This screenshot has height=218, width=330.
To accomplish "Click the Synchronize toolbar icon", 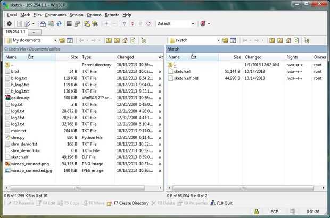I will point(51,23).
